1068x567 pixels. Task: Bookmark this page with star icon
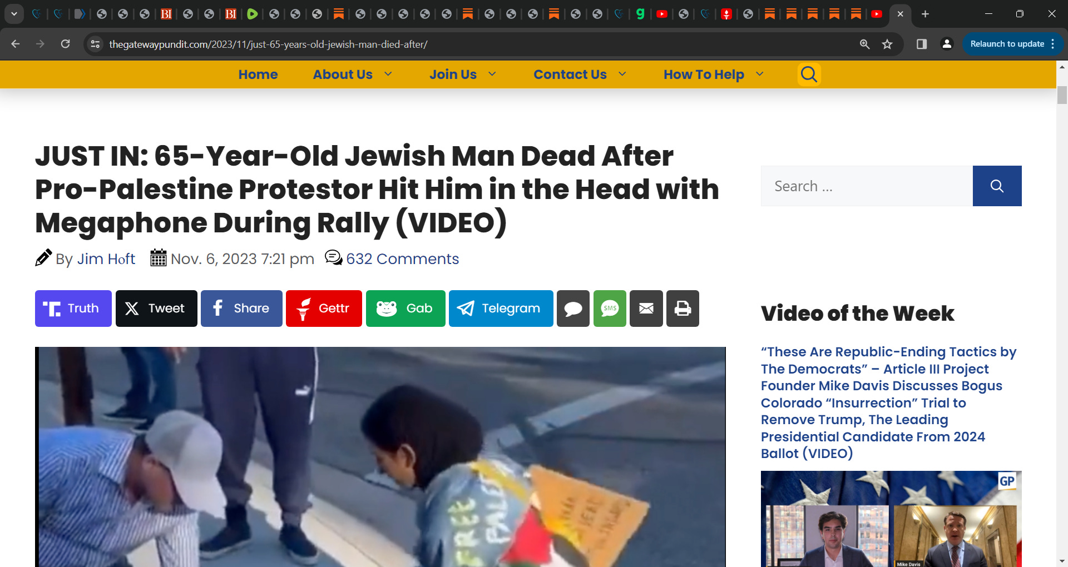coord(887,44)
